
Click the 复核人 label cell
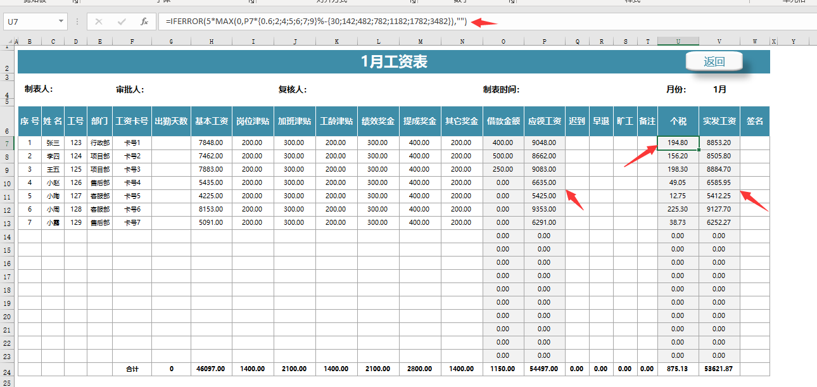click(293, 89)
